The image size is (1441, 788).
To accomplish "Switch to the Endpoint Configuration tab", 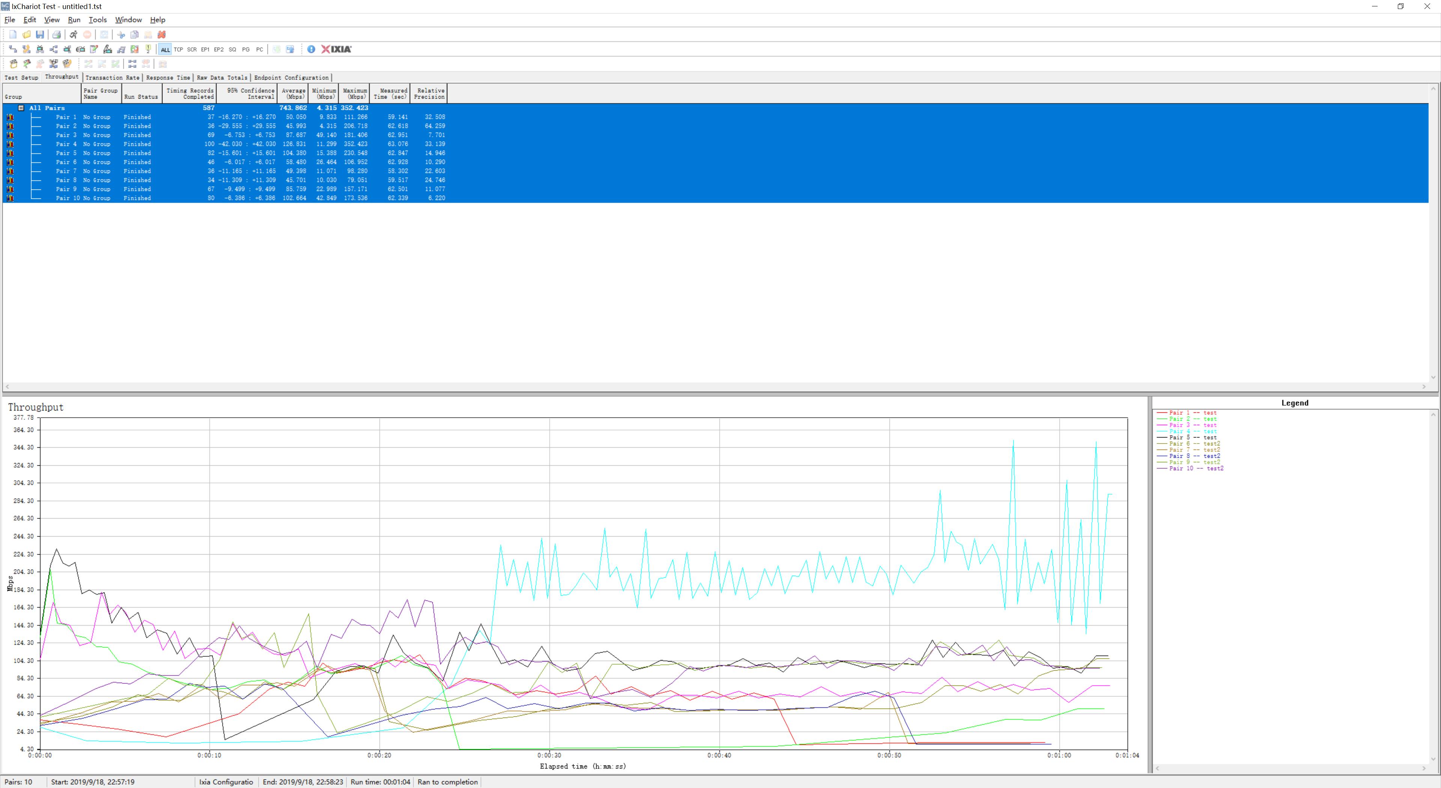I will 291,78.
